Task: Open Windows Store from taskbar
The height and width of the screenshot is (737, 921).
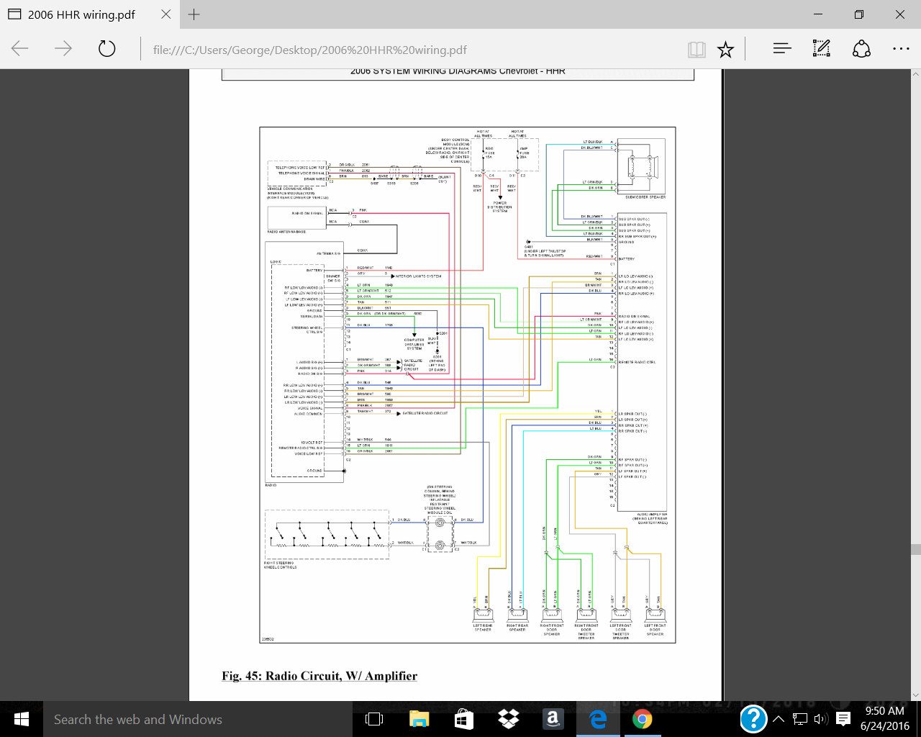Action: pos(463,719)
